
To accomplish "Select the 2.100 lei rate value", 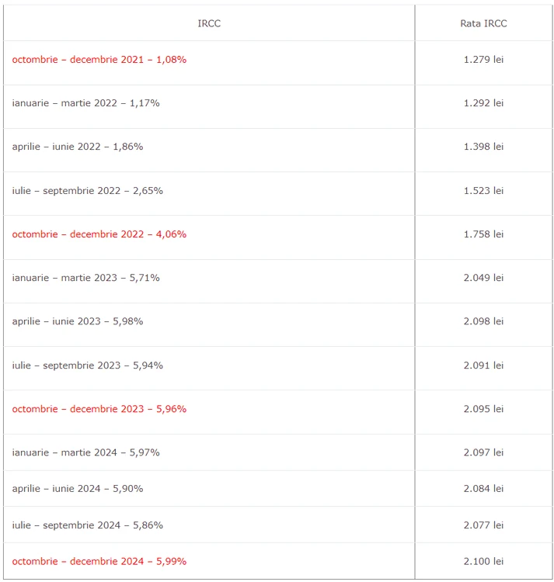I will click(x=483, y=561).
